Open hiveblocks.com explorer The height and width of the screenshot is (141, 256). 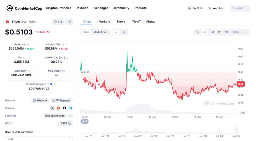[x=55, y=116]
